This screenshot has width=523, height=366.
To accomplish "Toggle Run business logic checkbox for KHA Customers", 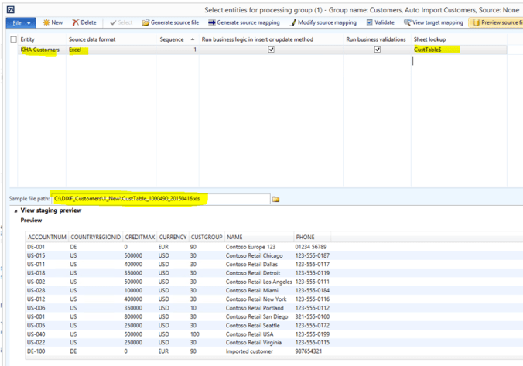I will click(x=271, y=50).
